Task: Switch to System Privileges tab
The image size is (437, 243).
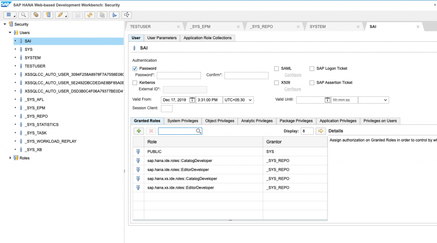Action: tap(183, 121)
